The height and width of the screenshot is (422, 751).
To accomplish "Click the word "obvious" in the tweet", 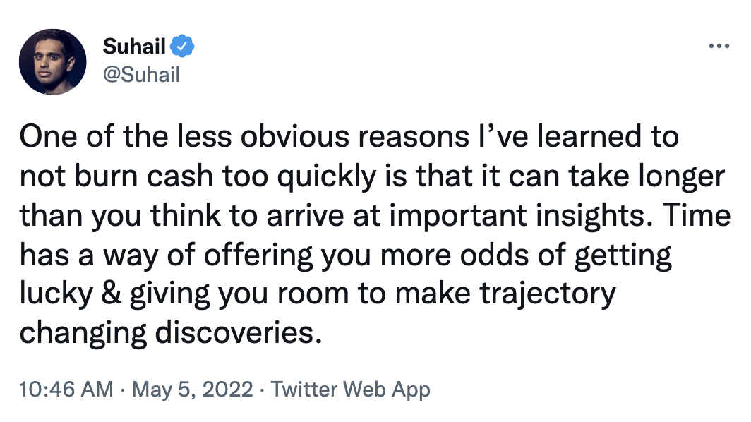I will (294, 136).
